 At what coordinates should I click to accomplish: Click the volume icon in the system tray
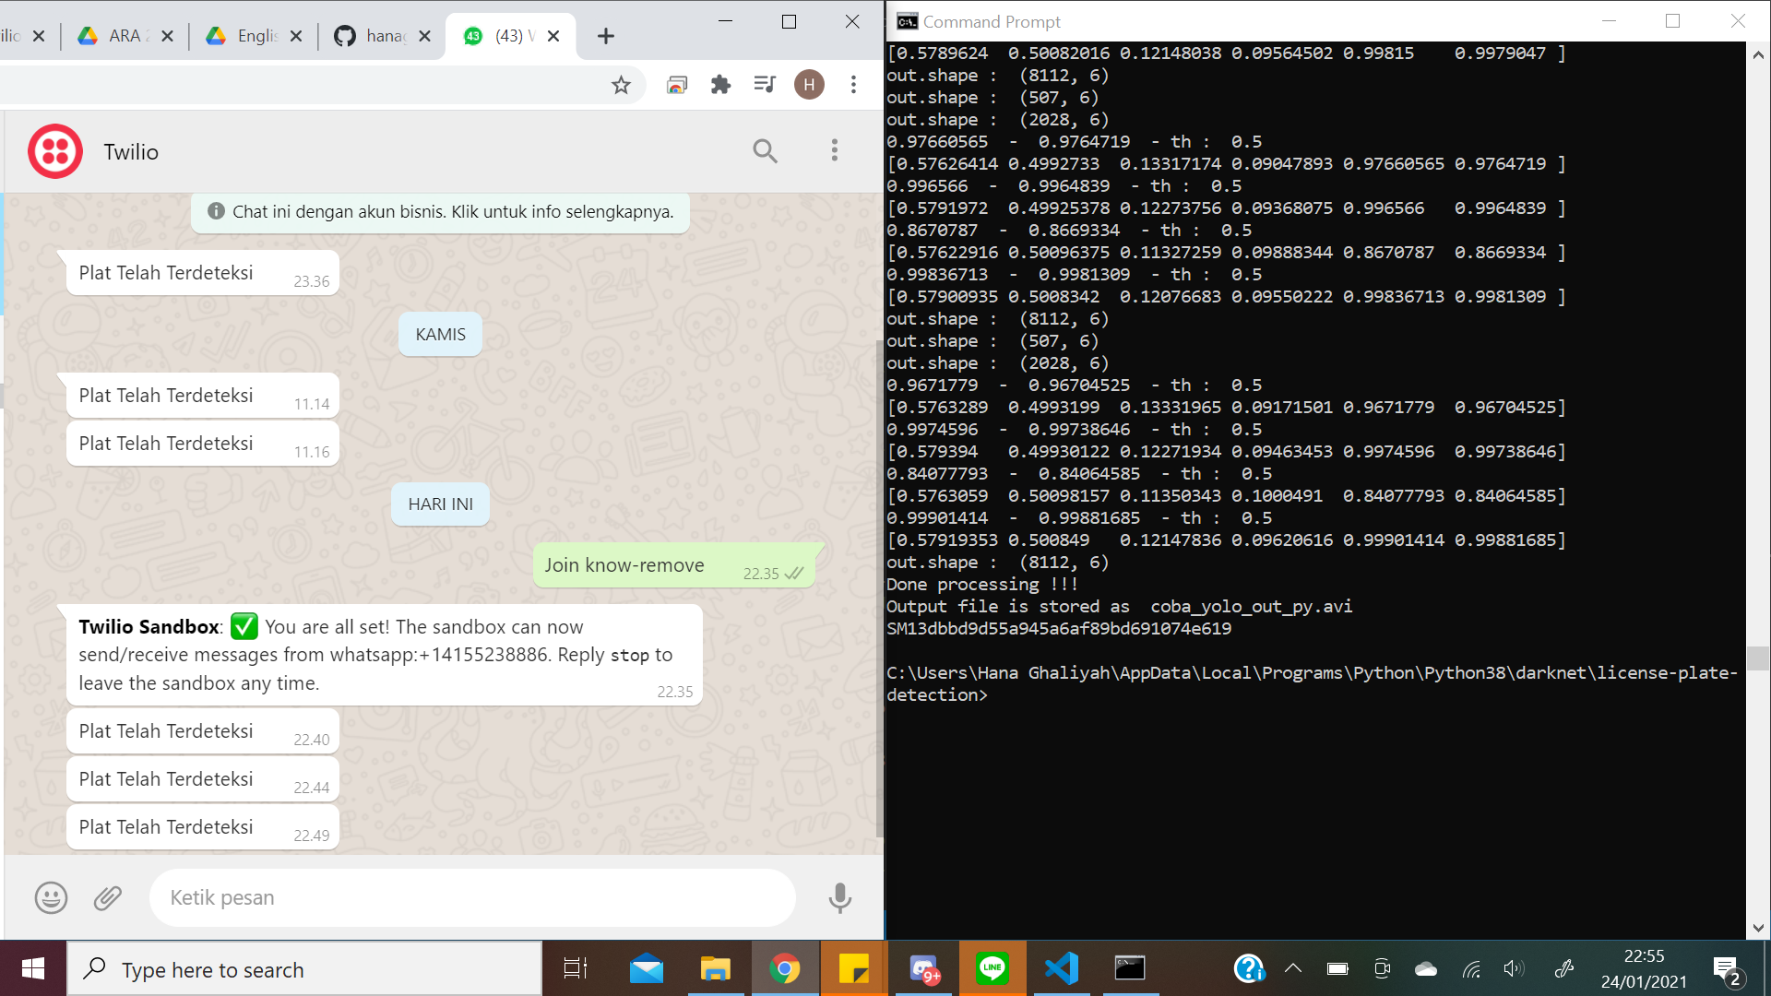[1514, 968]
